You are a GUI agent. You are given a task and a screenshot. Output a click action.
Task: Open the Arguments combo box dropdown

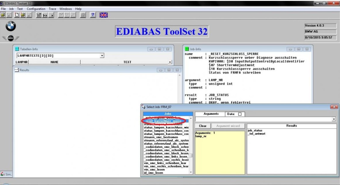[334, 119]
